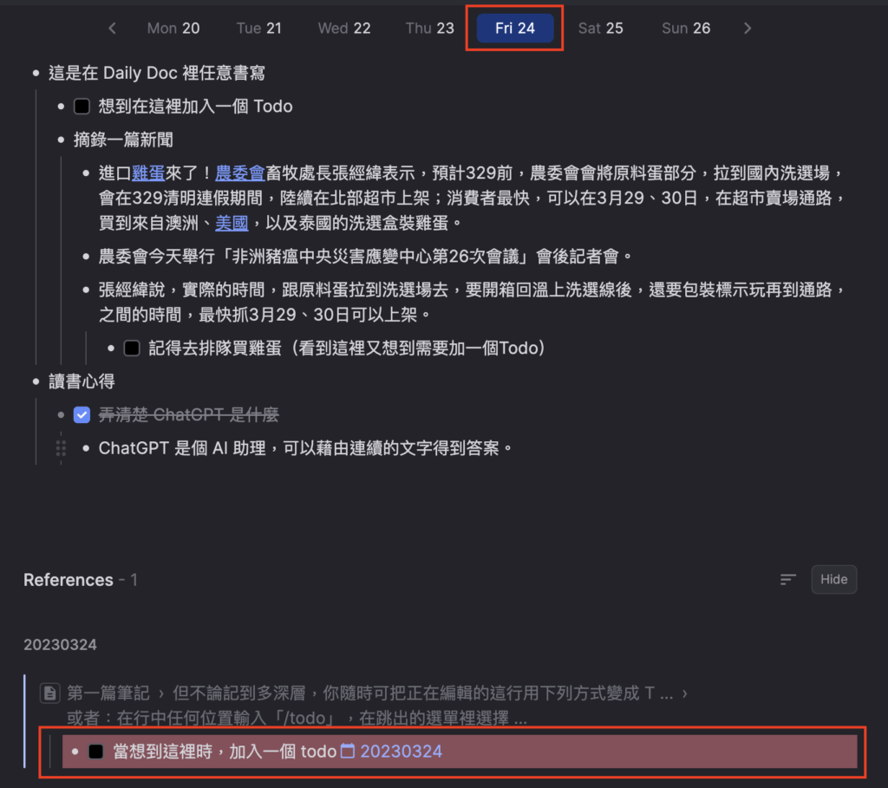
Task: Open the Mon 20 daily doc
Action: [x=173, y=29]
